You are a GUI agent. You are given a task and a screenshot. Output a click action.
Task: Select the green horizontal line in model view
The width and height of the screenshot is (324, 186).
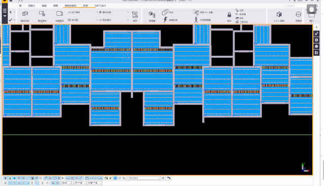point(157,135)
